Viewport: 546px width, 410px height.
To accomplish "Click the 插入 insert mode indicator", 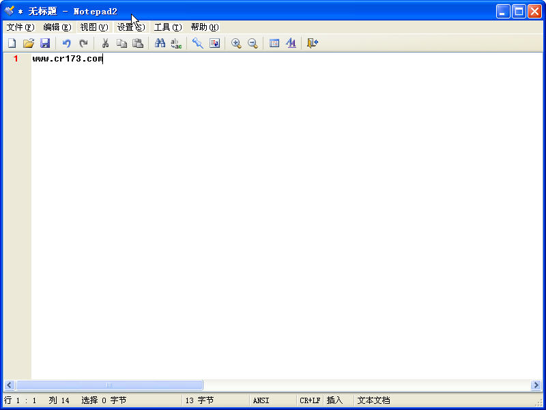I will point(334,400).
